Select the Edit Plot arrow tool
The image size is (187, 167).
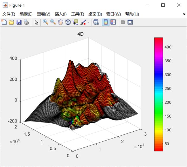coord(36,22)
